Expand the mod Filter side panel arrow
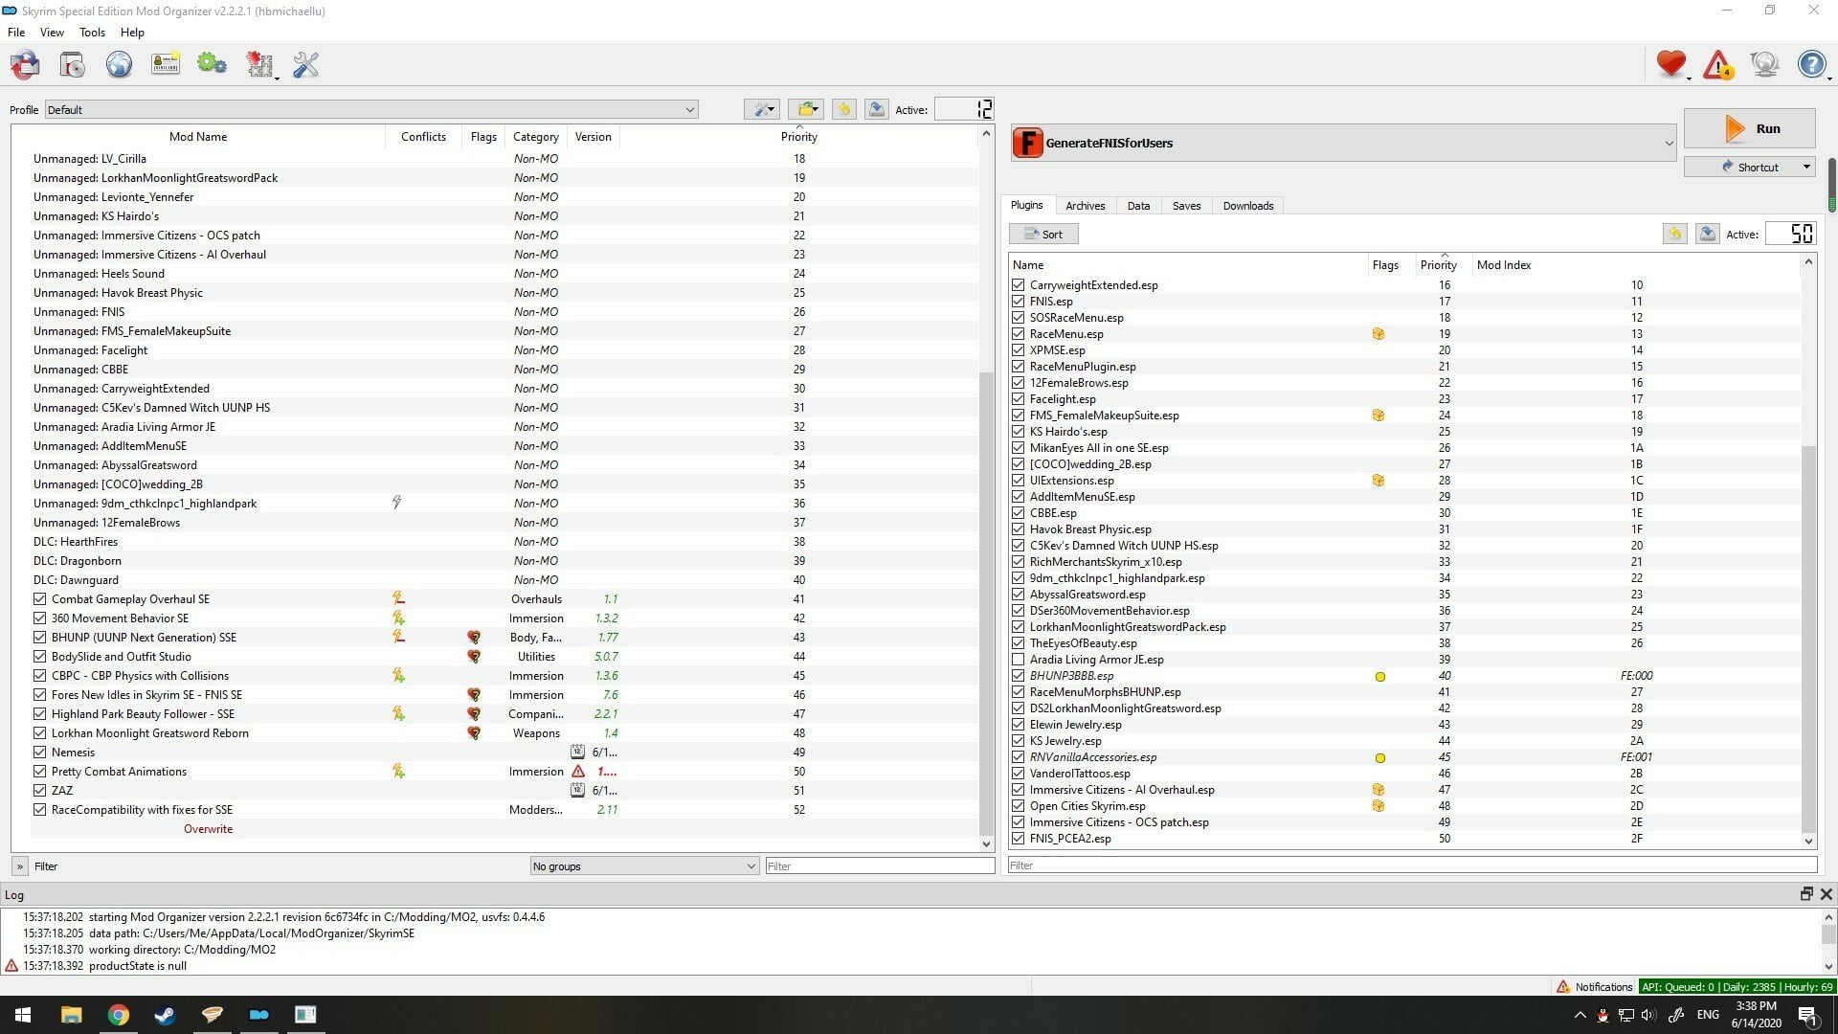Image resolution: width=1838 pixels, height=1034 pixels. [19, 865]
